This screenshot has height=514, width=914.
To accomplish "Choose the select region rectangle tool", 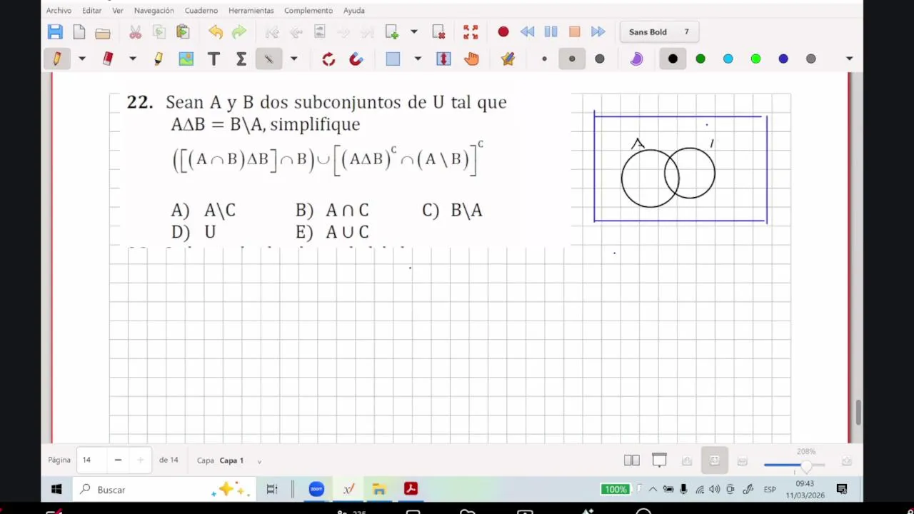I will click(x=393, y=59).
